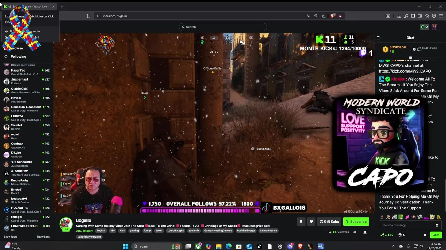Click the green Chat send button
Screen dimensions: 446x250
[436, 235]
